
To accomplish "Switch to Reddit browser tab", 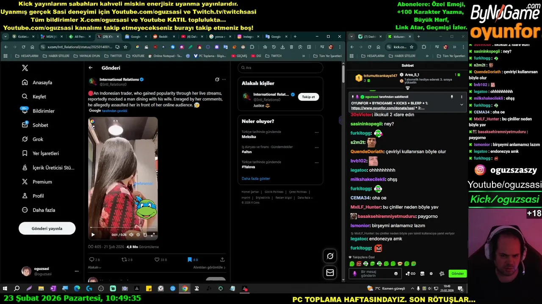I will tap(163, 37).
